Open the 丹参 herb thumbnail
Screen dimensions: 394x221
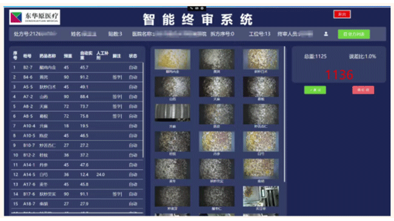216,142
